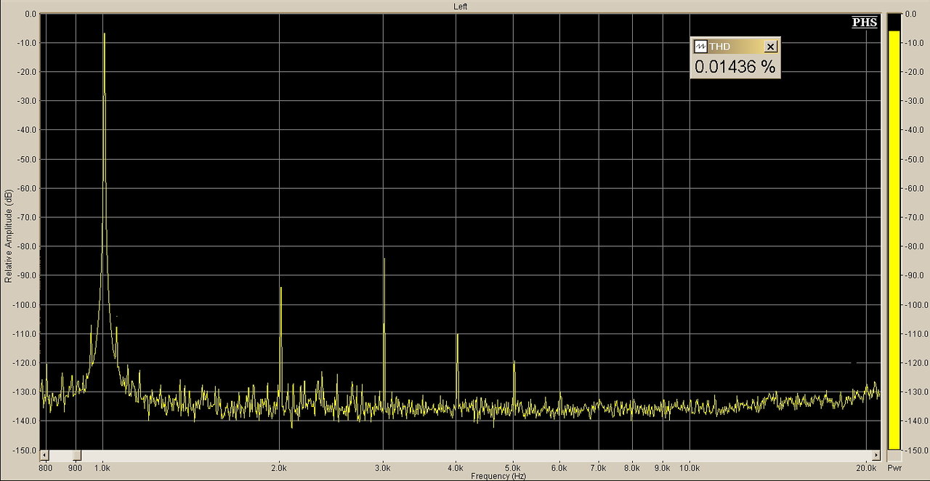Click the 0.01436 % THD value
The width and height of the screenshot is (930, 481).
[735, 67]
